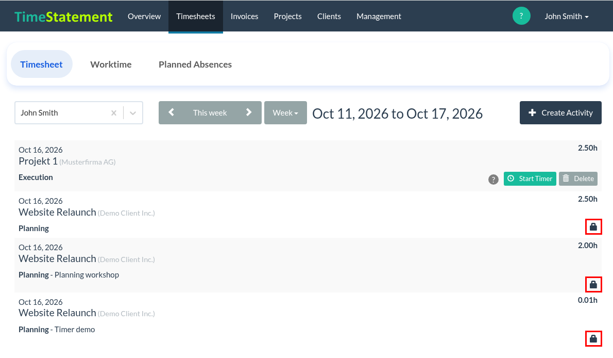Clear the John Smith user selection
Image resolution: width=613 pixels, height=358 pixels.
[x=114, y=113]
